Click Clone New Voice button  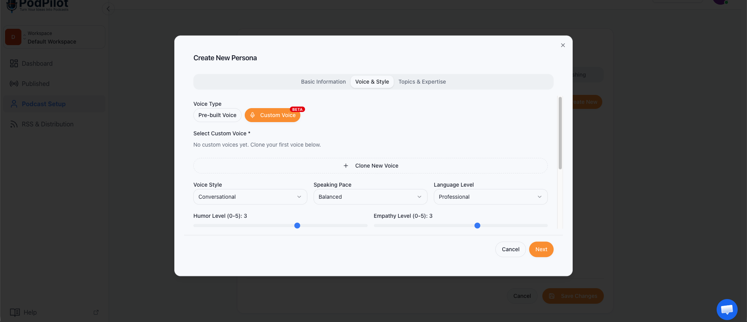tap(370, 166)
